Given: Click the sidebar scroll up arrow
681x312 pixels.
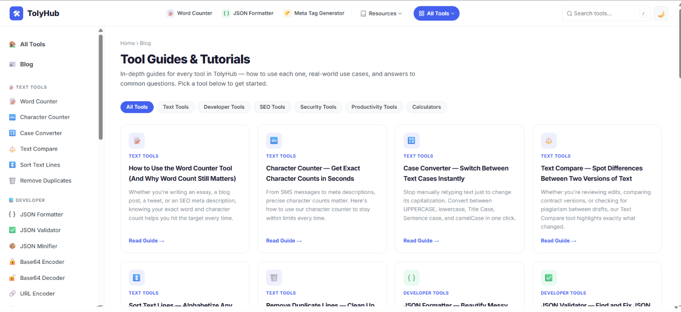Looking at the screenshot, I should (101, 31).
